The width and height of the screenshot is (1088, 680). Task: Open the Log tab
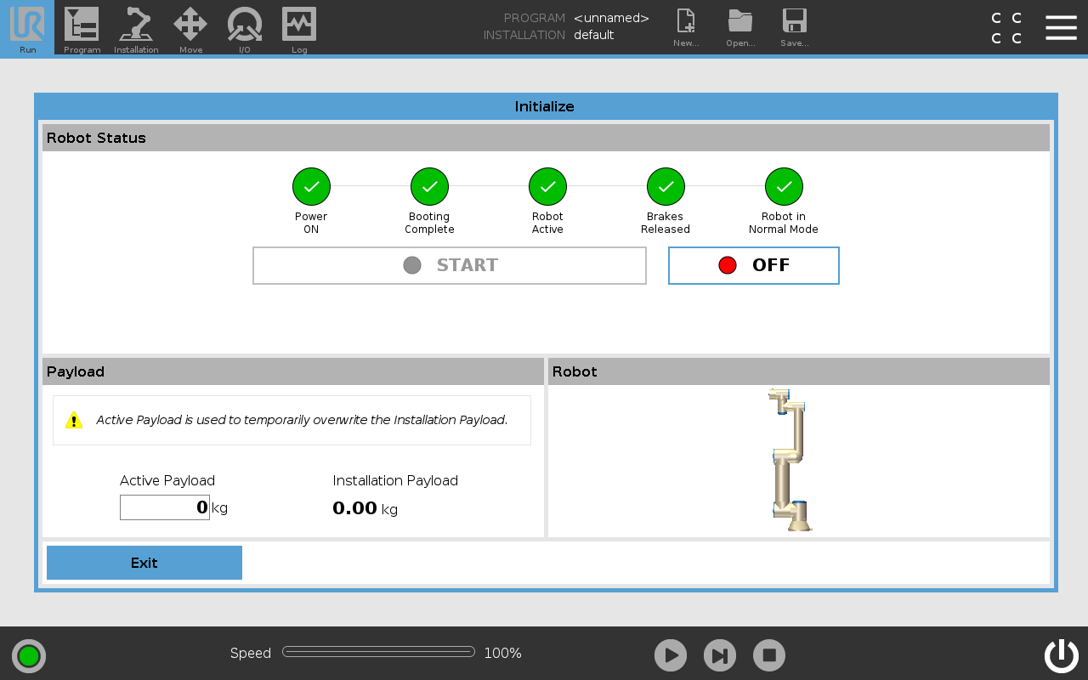(299, 27)
